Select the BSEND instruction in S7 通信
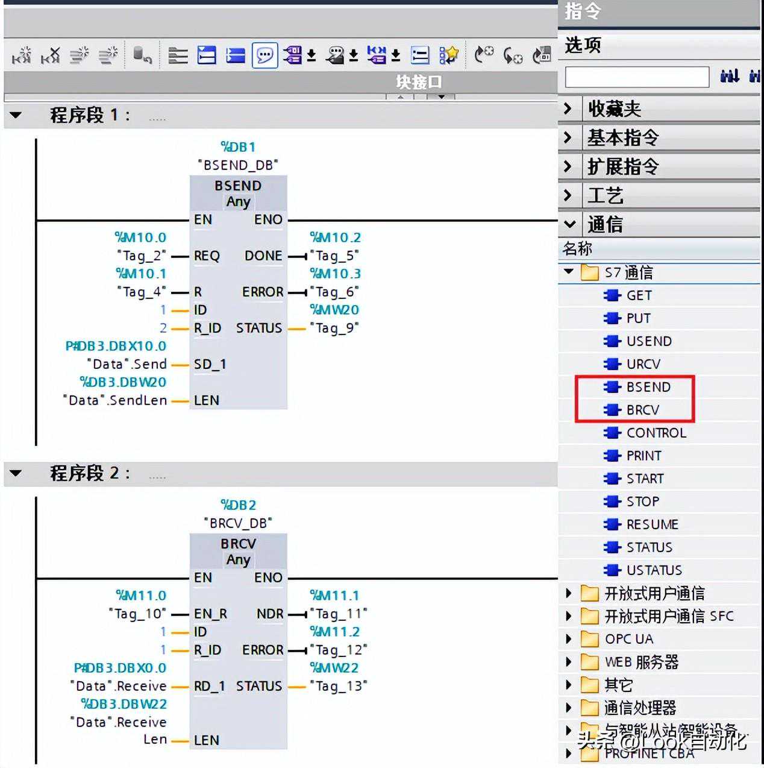 click(x=648, y=387)
